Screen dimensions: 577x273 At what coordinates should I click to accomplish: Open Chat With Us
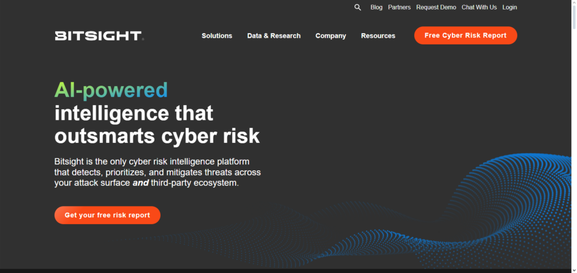[479, 7]
